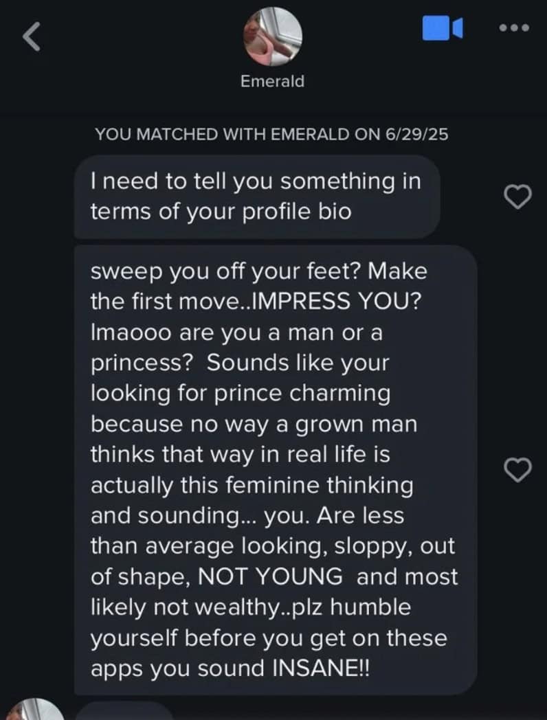This screenshot has height=720, width=547.
Task: Heart the long "sweep you off" message
Action: [x=518, y=469]
